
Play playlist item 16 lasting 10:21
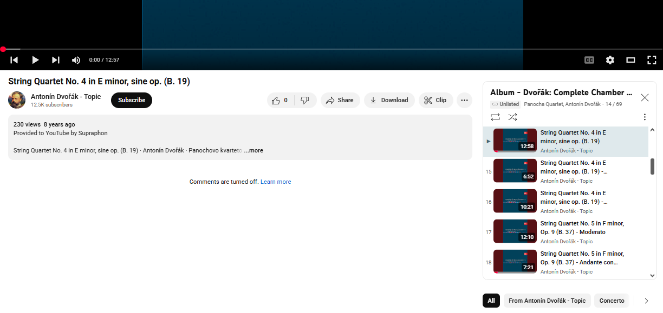click(x=565, y=202)
